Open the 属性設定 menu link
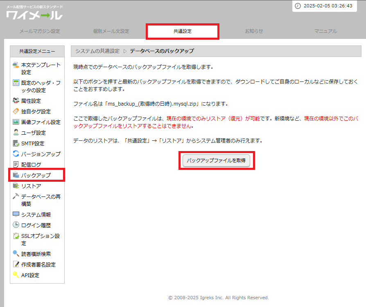 click(x=31, y=101)
